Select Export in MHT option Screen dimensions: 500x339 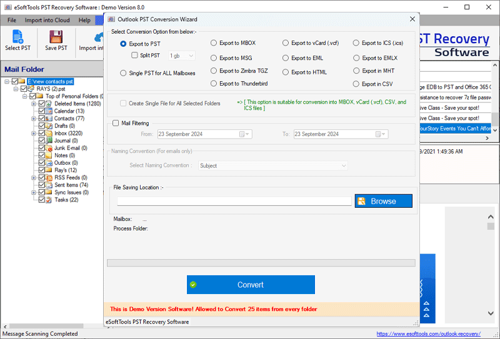356,71
